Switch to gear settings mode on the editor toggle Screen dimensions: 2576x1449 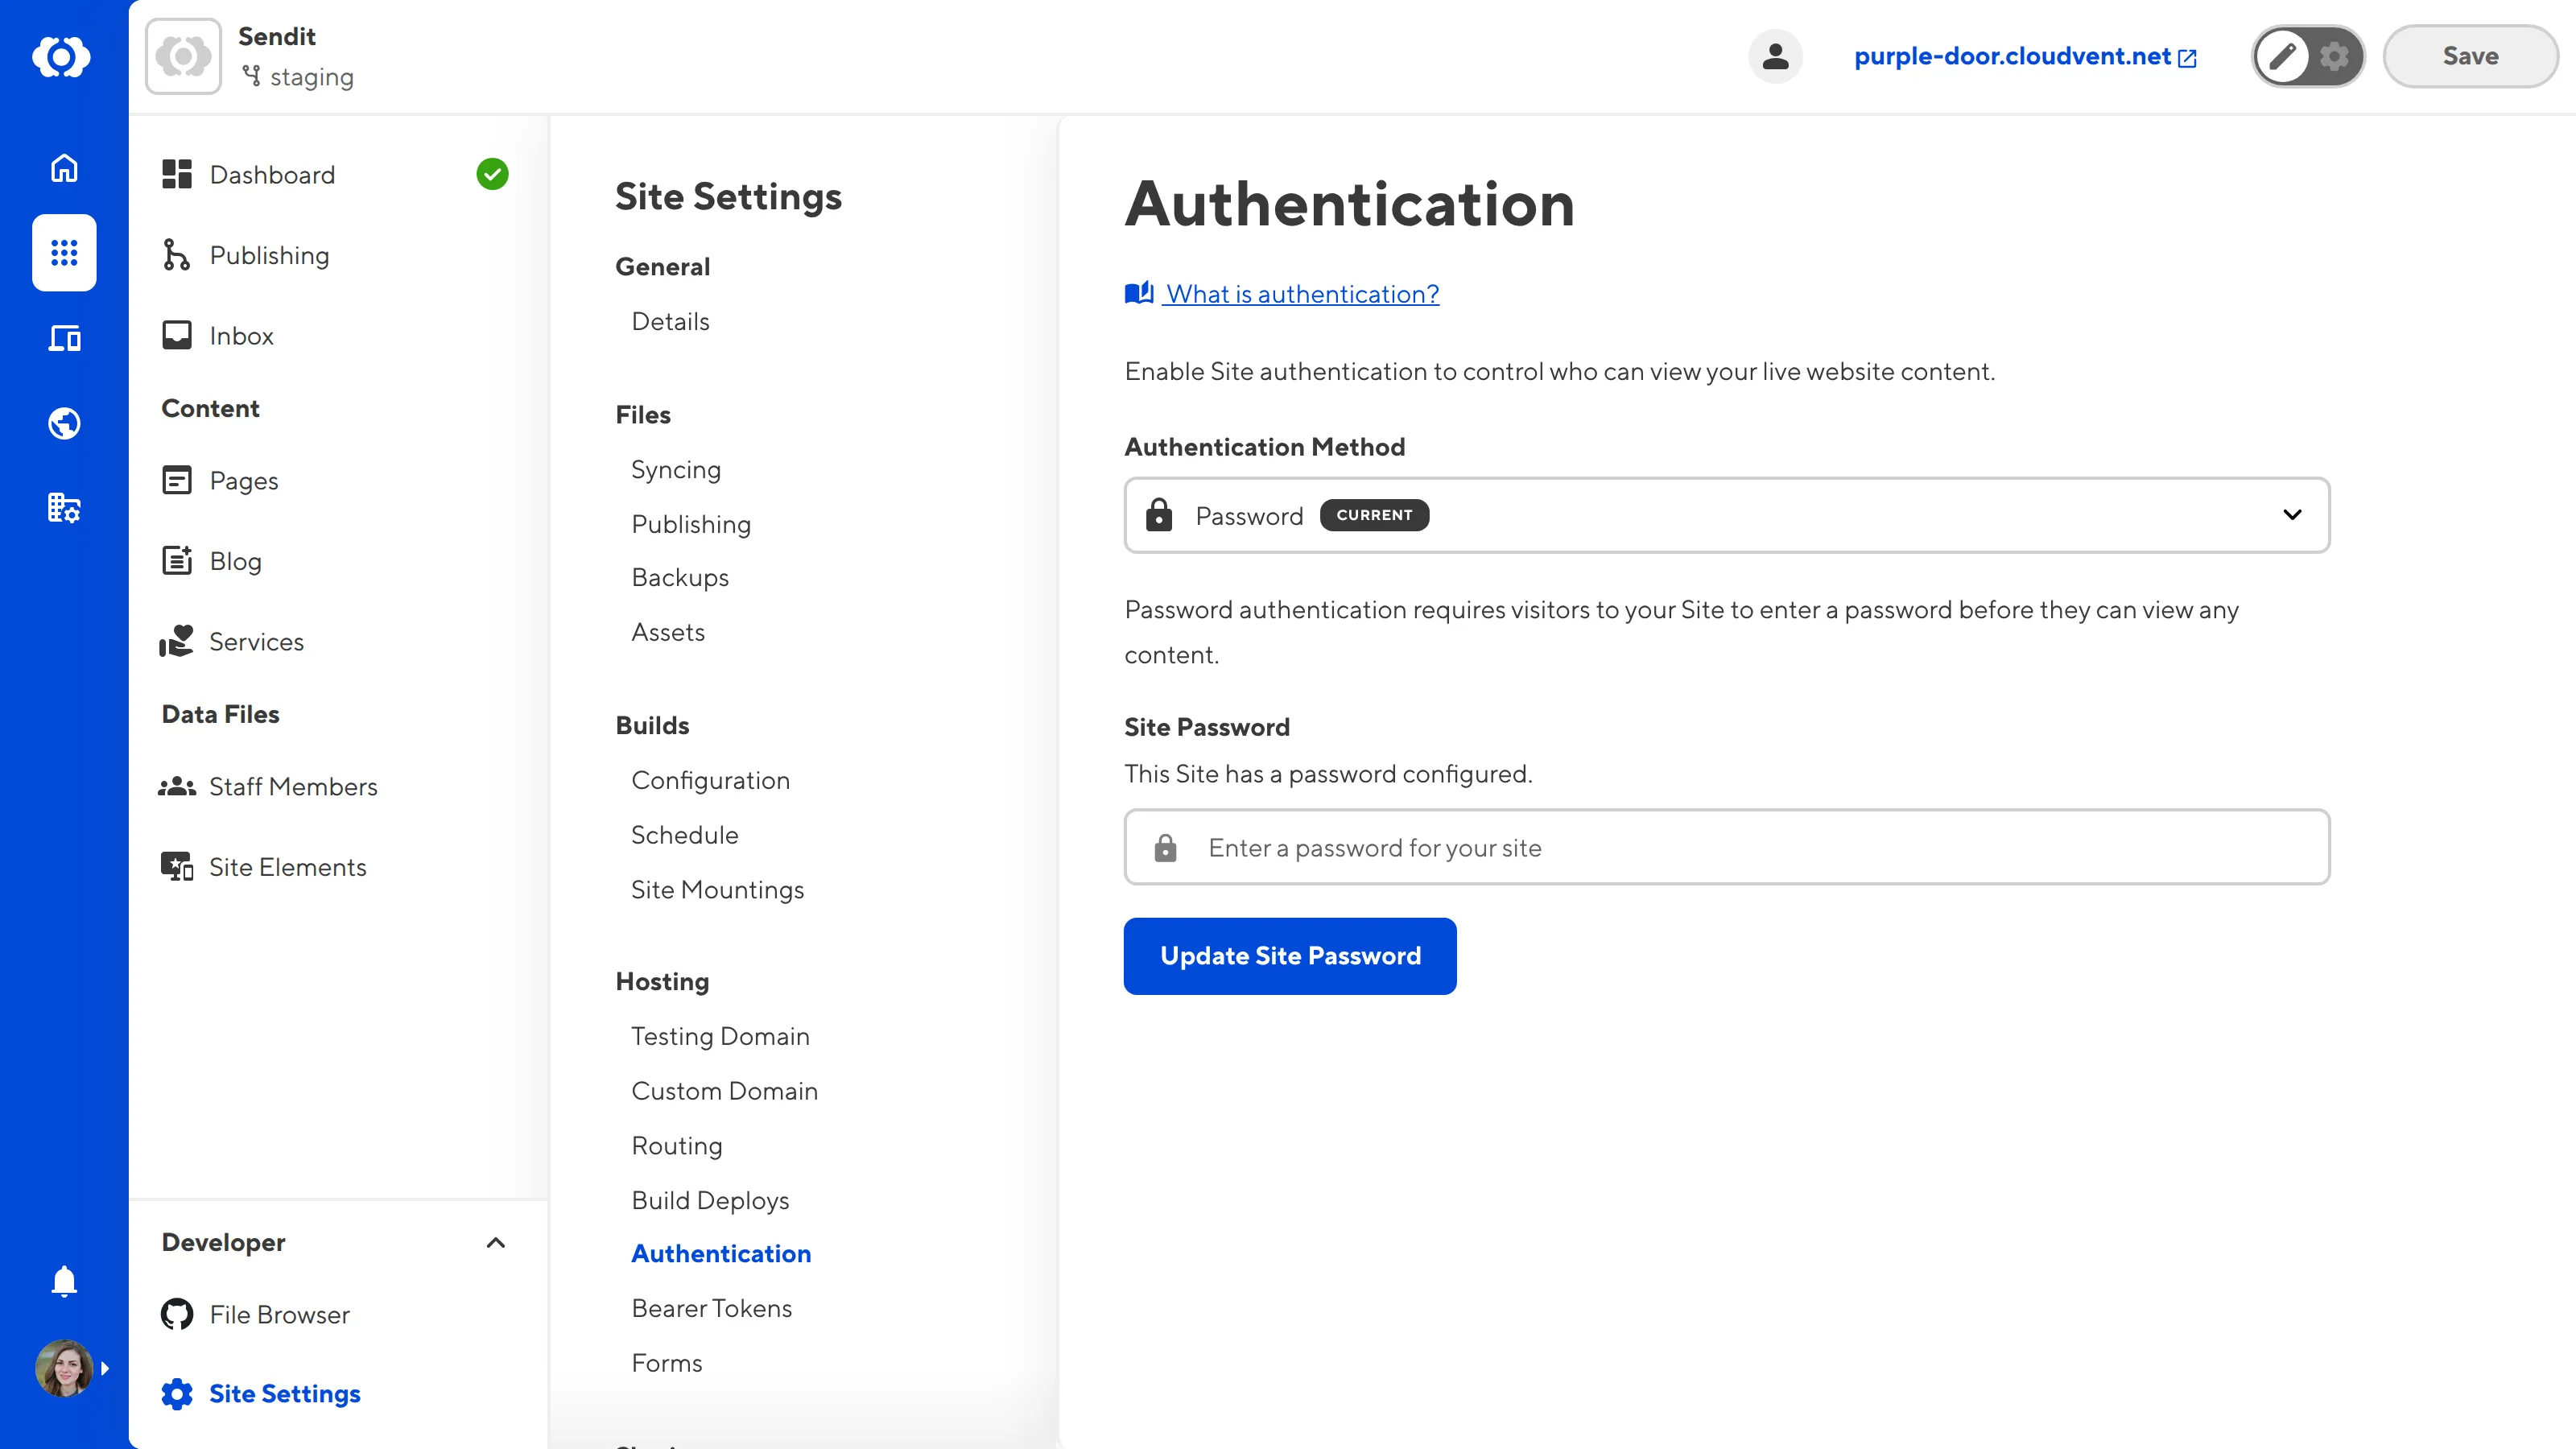pyautogui.click(x=2334, y=57)
